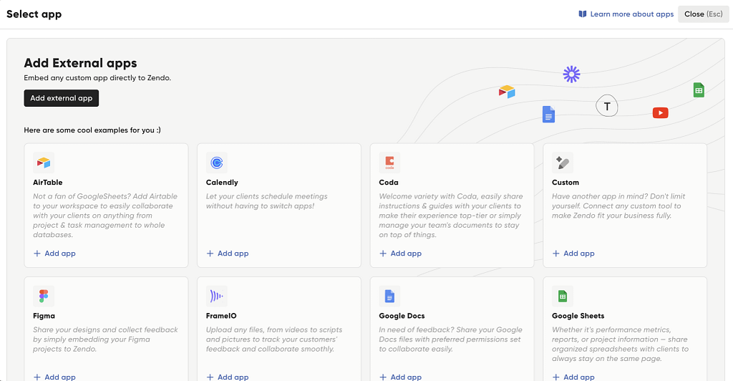Click the Calendly card icon

tap(216, 163)
